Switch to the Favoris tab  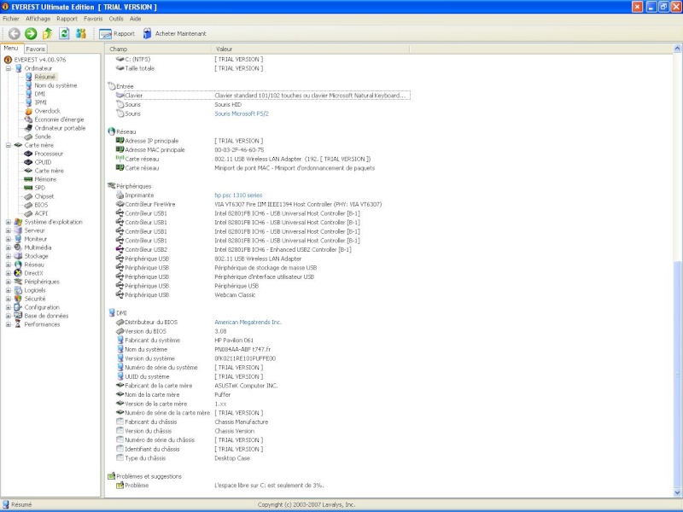tap(35, 49)
